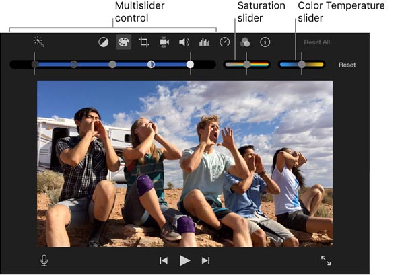Open the video stabilization camera icon
Image resolution: width=404 pixels, height=275 pixels.
[164, 42]
